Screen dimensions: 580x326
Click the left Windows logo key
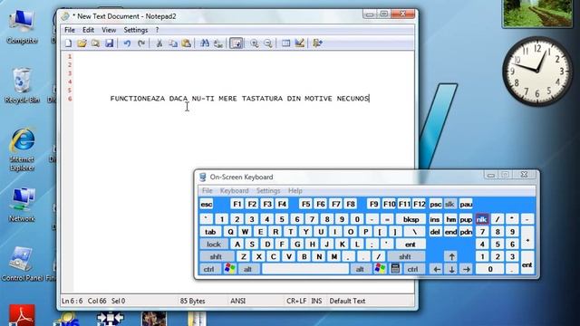tap(229, 269)
